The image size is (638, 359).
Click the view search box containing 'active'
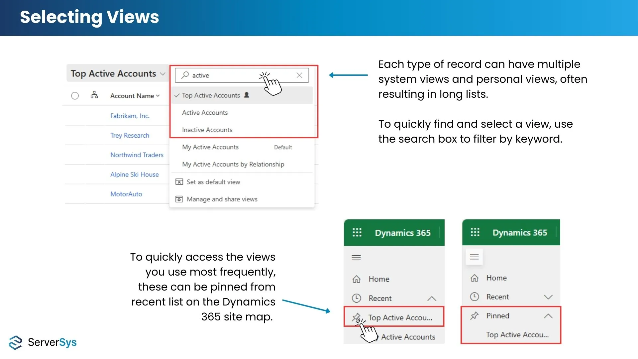coord(242,75)
